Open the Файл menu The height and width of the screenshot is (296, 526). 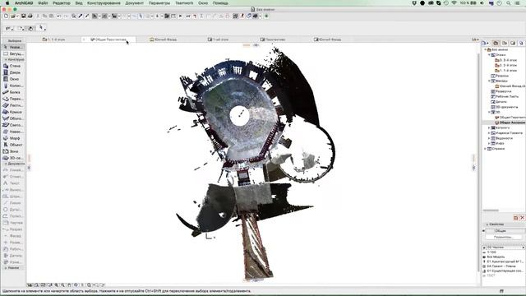[43, 3]
